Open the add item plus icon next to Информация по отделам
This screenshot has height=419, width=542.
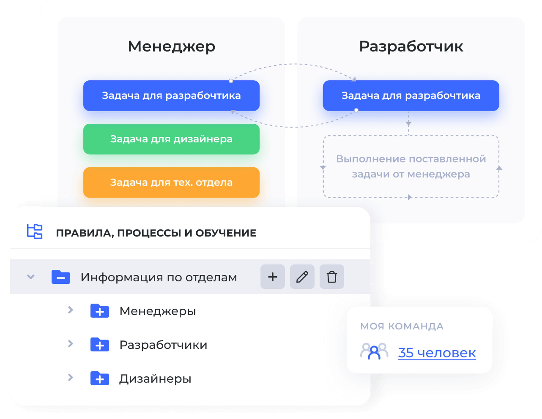pos(272,277)
